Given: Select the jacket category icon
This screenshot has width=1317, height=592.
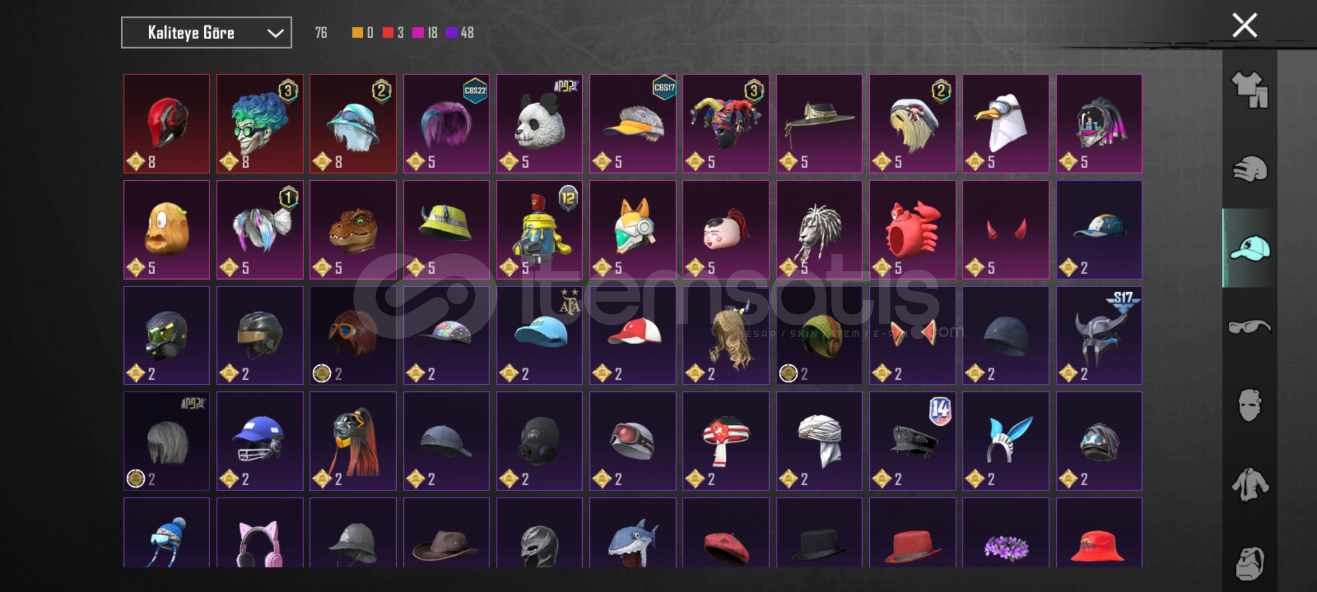Looking at the screenshot, I should coord(1250,485).
